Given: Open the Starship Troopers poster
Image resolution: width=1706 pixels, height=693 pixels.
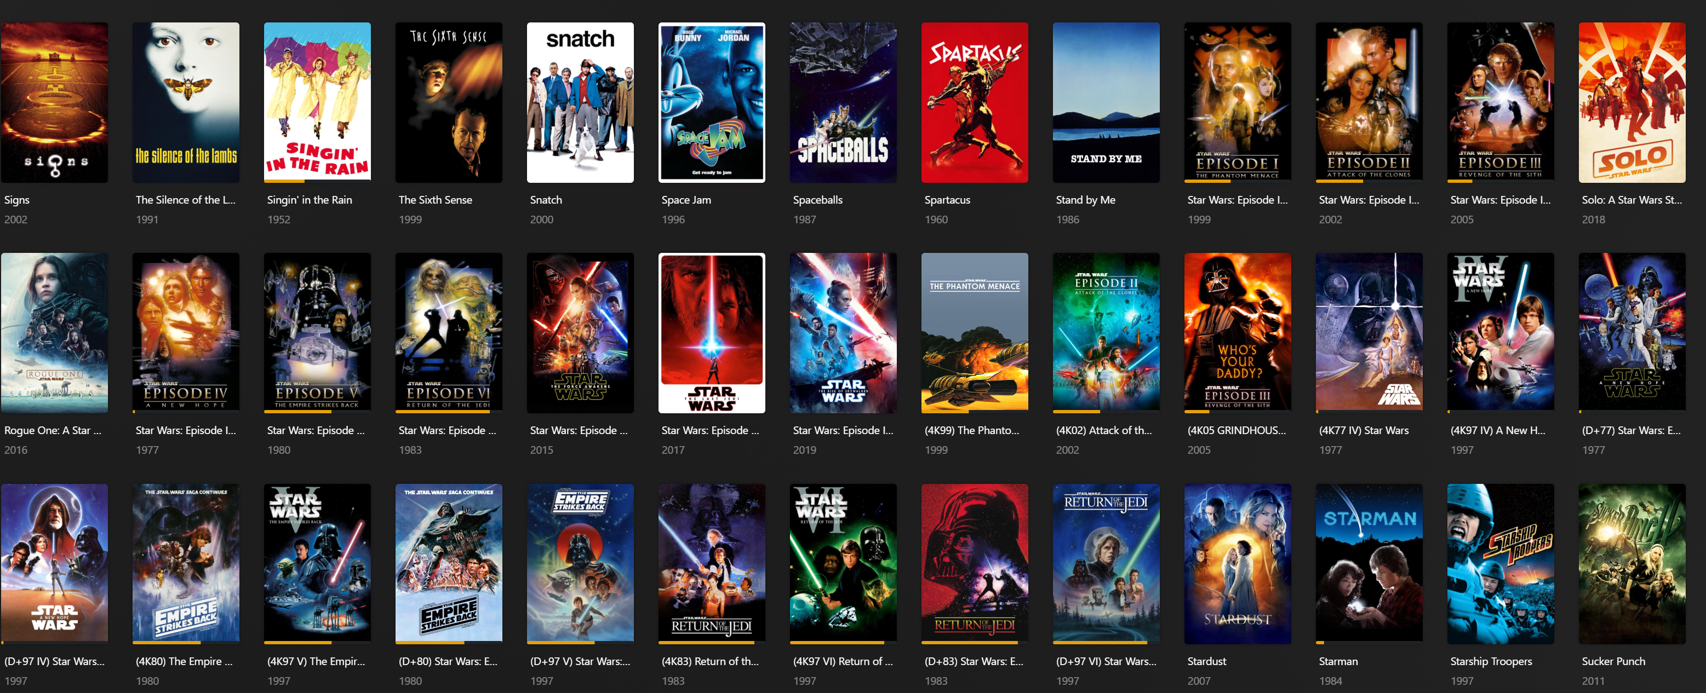Looking at the screenshot, I should coord(1501,564).
